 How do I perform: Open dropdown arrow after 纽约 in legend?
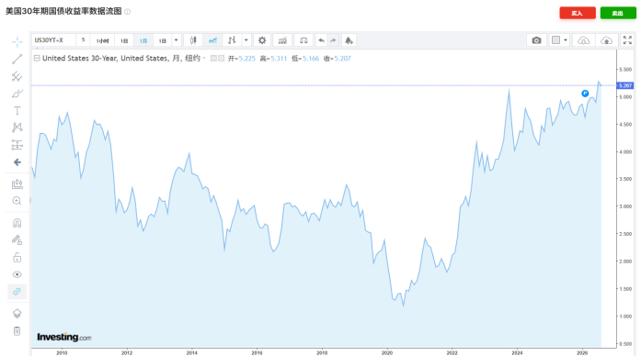tap(204, 59)
